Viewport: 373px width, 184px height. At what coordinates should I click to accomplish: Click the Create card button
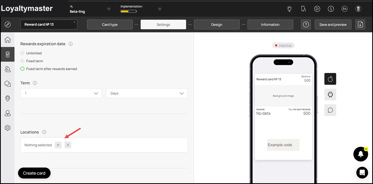(34, 173)
